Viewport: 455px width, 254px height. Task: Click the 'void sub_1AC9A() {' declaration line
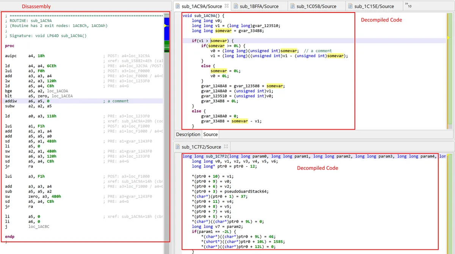tap(204, 16)
